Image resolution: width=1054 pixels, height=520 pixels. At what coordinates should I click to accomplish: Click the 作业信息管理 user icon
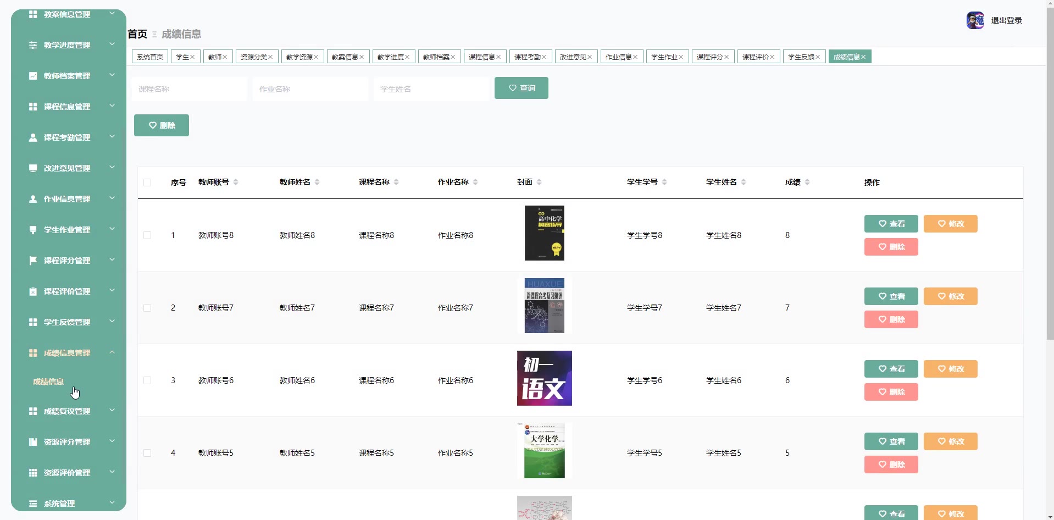(x=33, y=199)
